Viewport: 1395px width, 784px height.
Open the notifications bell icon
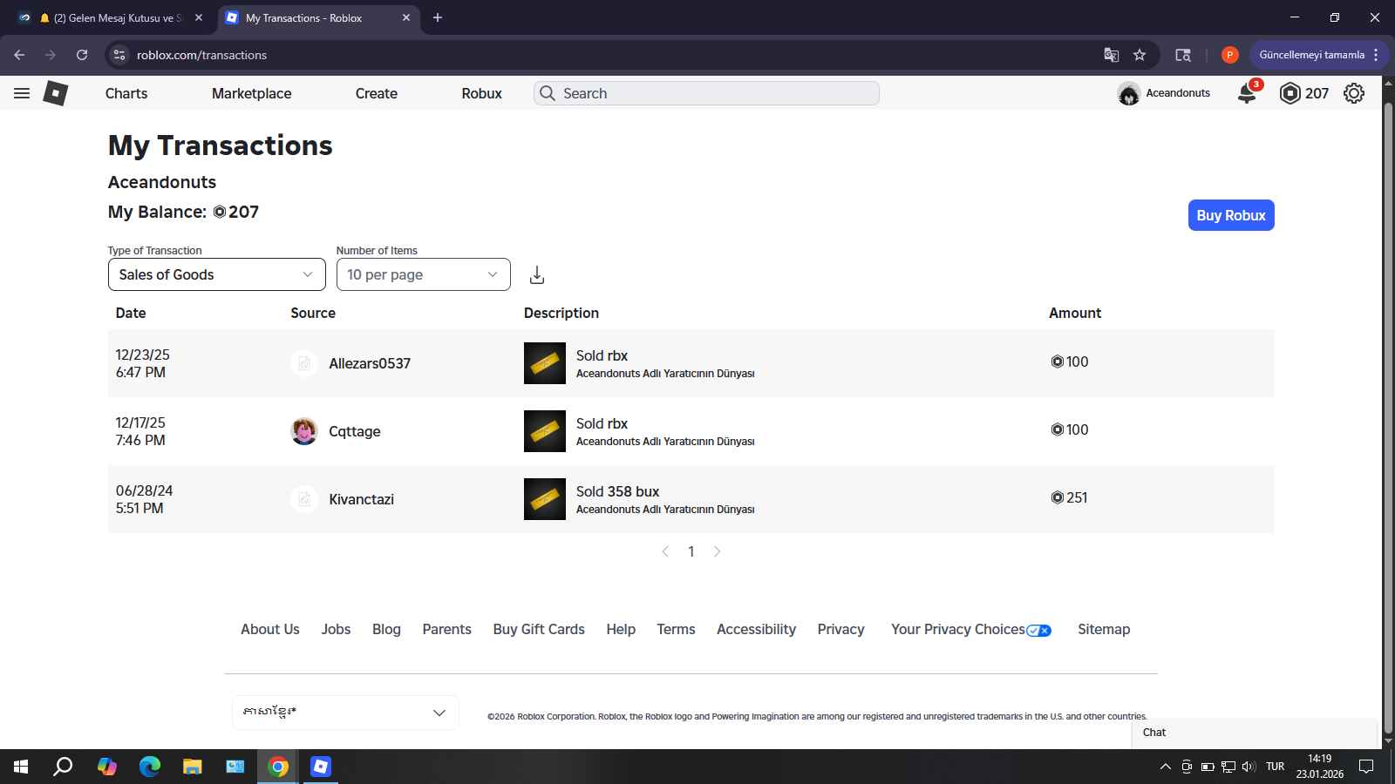click(1248, 93)
